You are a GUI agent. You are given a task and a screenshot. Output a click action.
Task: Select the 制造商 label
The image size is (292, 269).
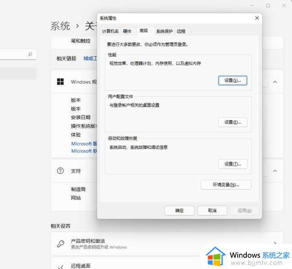(x=78, y=189)
